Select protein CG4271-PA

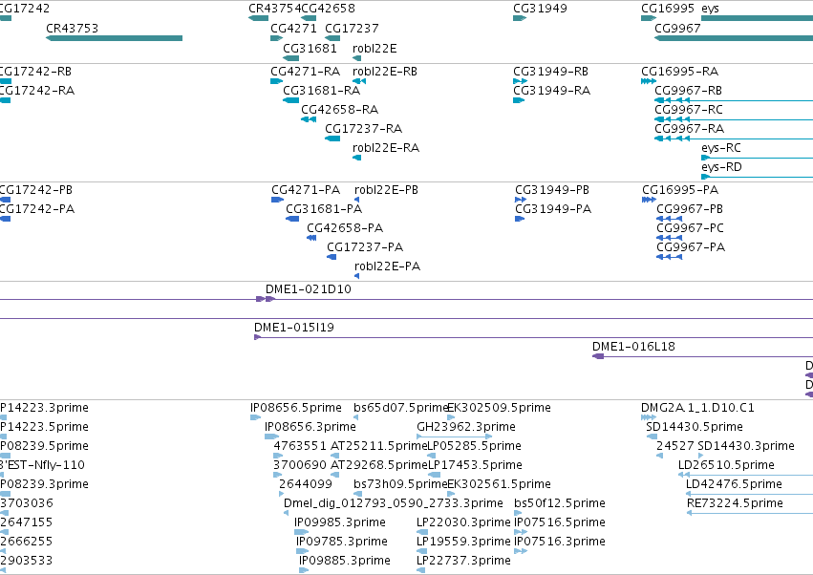[x=306, y=190]
